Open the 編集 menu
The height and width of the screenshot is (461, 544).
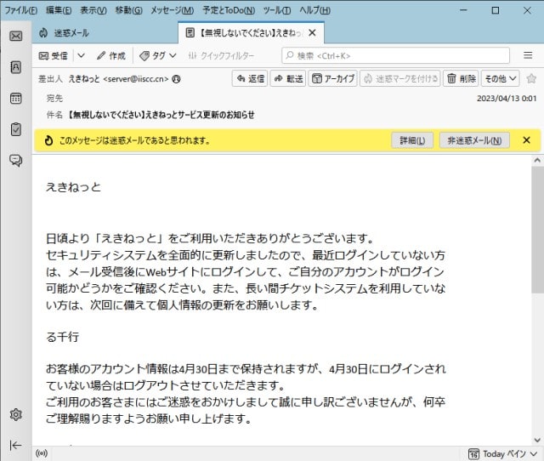tap(59, 10)
